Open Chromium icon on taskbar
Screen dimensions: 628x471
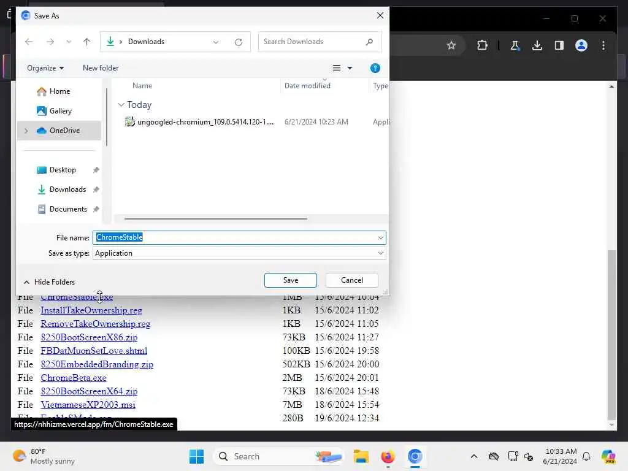tap(415, 456)
